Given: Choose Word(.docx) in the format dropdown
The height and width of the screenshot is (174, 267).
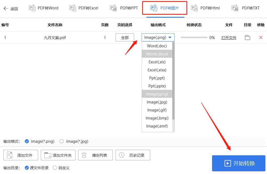Looking at the screenshot, I should (x=157, y=54).
